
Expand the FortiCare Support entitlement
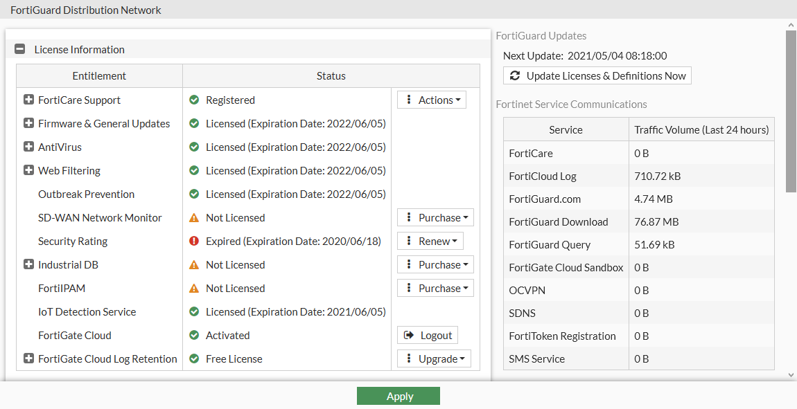coord(28,100)
